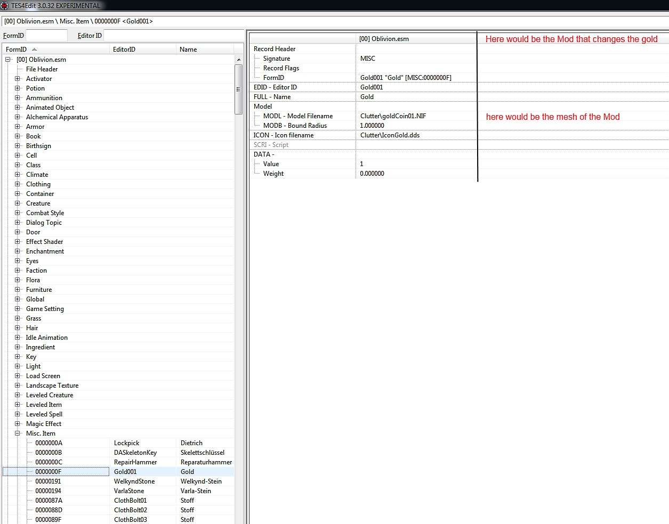
Task: Expand the Activator group
Action: pos(18,79)
